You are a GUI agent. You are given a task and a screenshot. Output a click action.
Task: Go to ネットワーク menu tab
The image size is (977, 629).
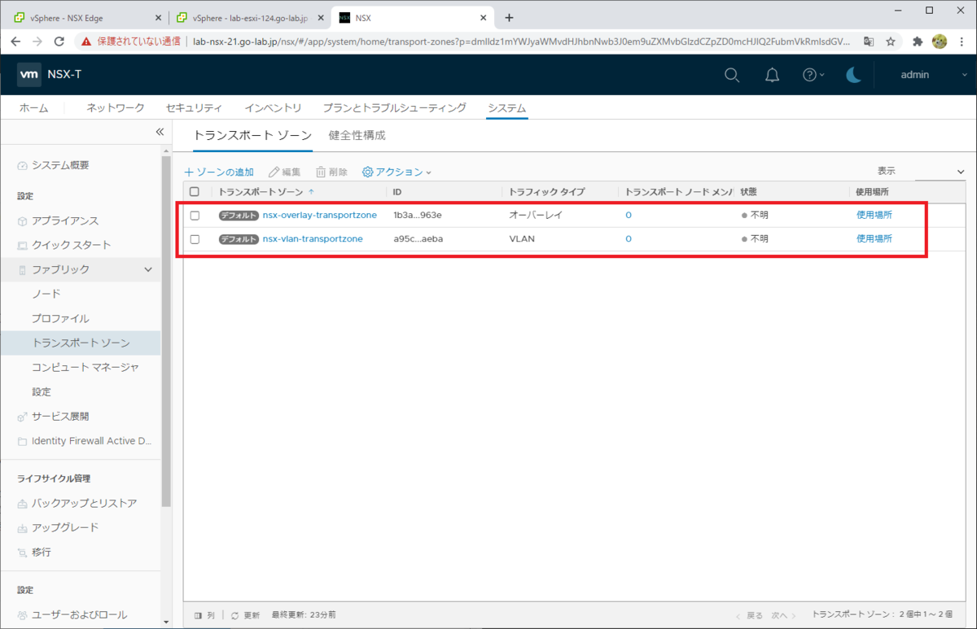pyautogui.click(x=116, y=107)
